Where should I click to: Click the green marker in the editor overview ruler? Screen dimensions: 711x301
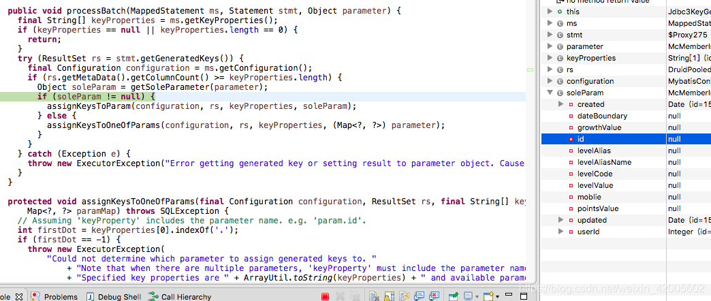(x=530, y=69)
